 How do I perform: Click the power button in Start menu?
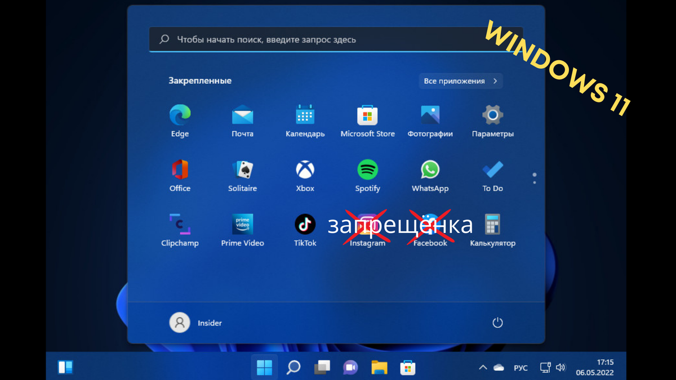pos(497,323)
